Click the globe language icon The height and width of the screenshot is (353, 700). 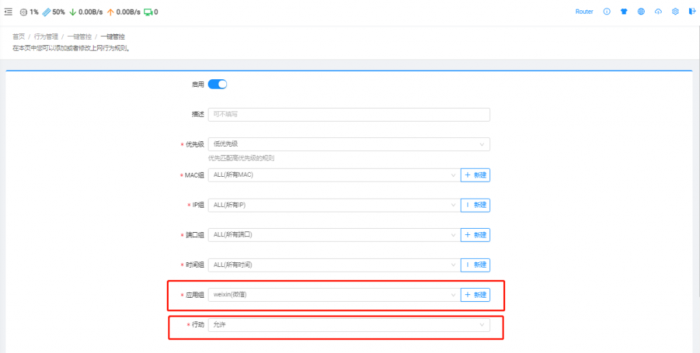pos(641,12)
